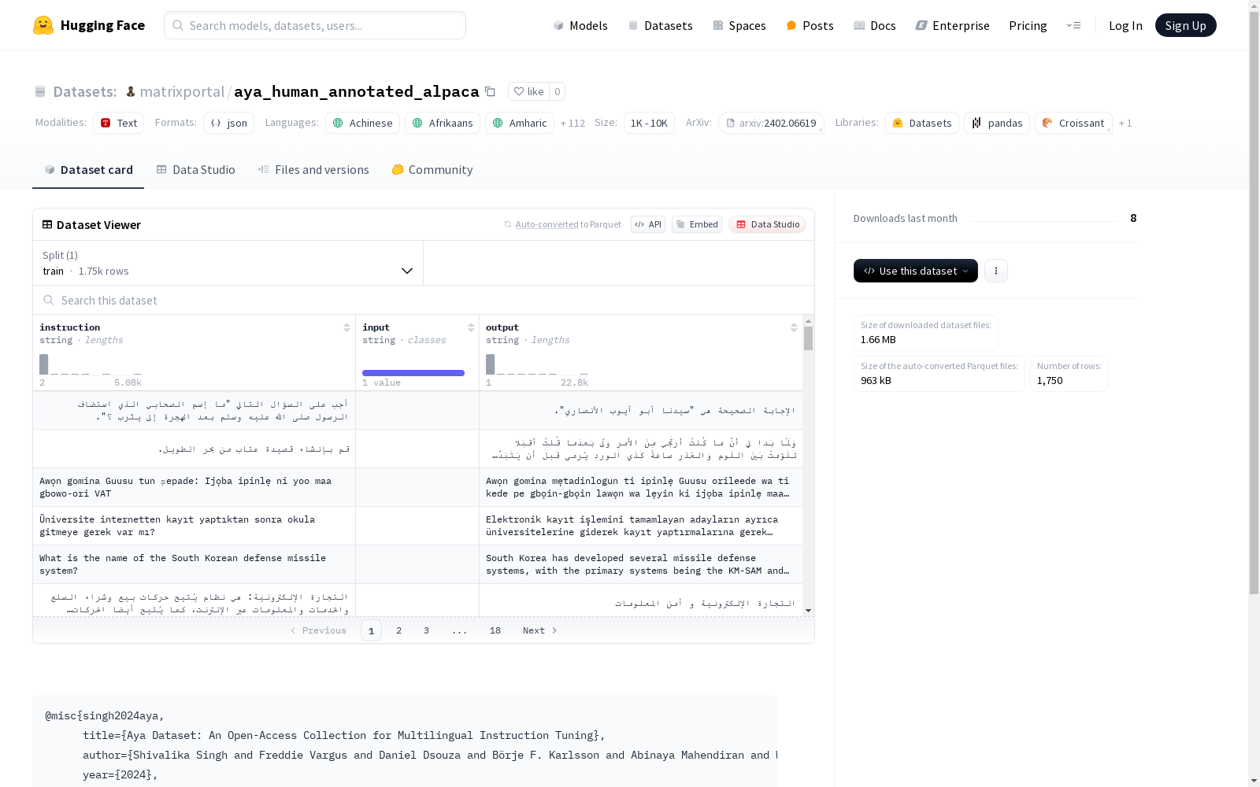Click the API button in viewer
1260x787 pixels.
[648, 224]
